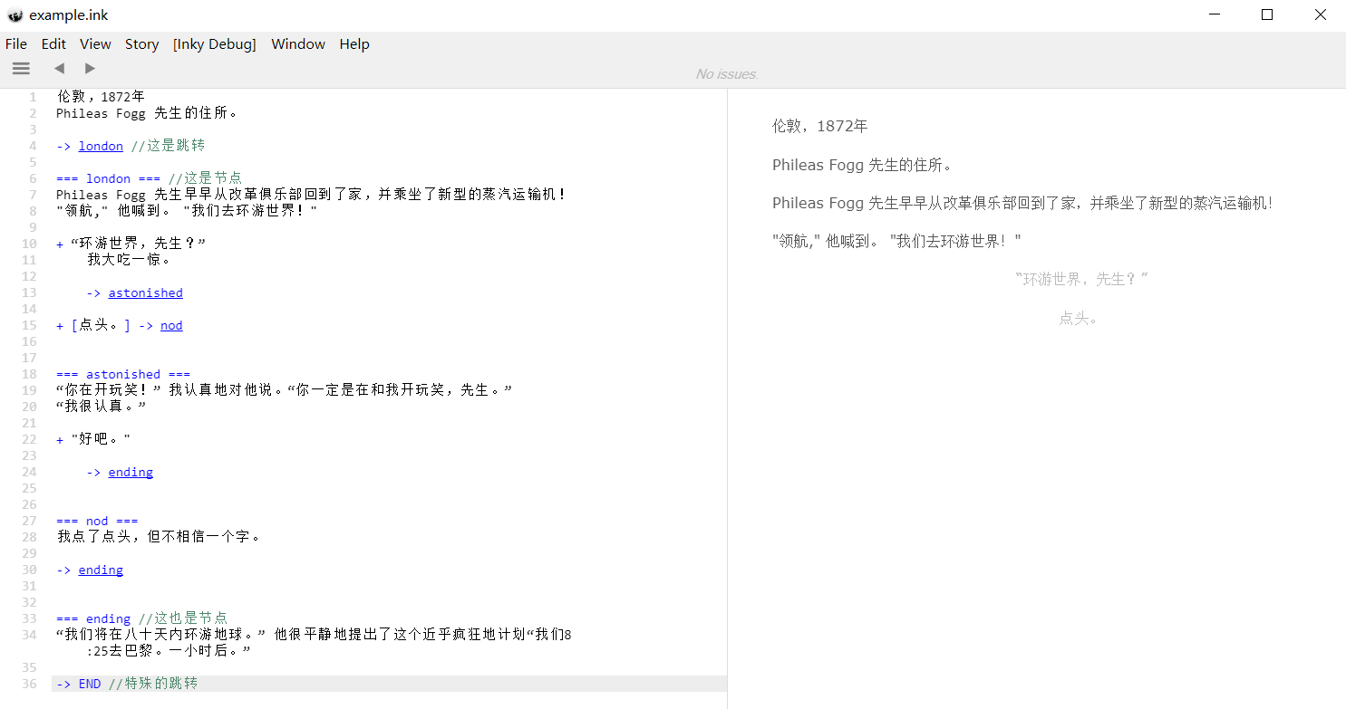Viewport: 1346px width, 709px height.
Task: Follow the astonished divert link
Action: tap(145, 292)
